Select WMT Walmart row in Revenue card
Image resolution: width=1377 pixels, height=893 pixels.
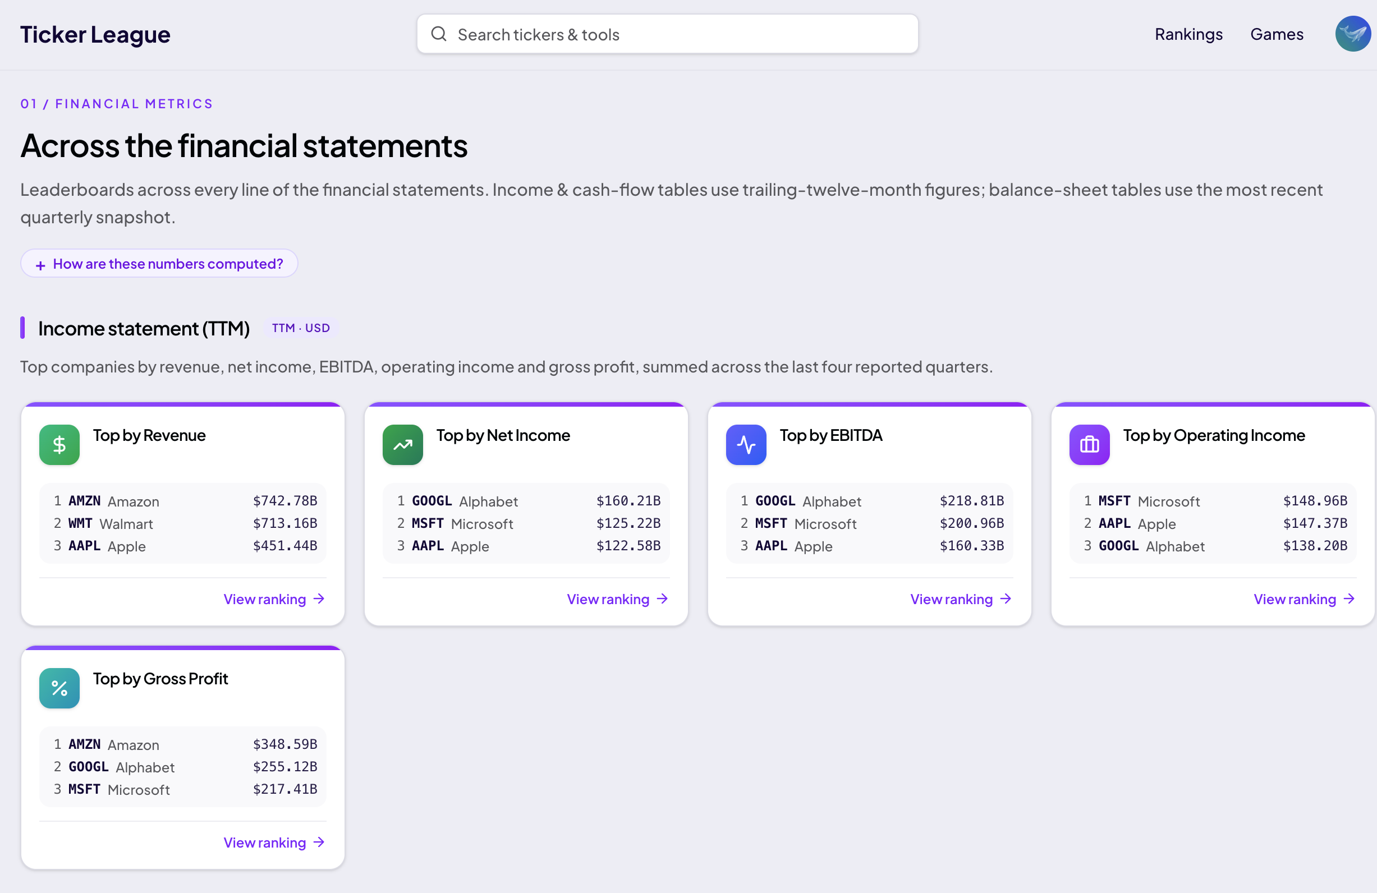(183, 523)
